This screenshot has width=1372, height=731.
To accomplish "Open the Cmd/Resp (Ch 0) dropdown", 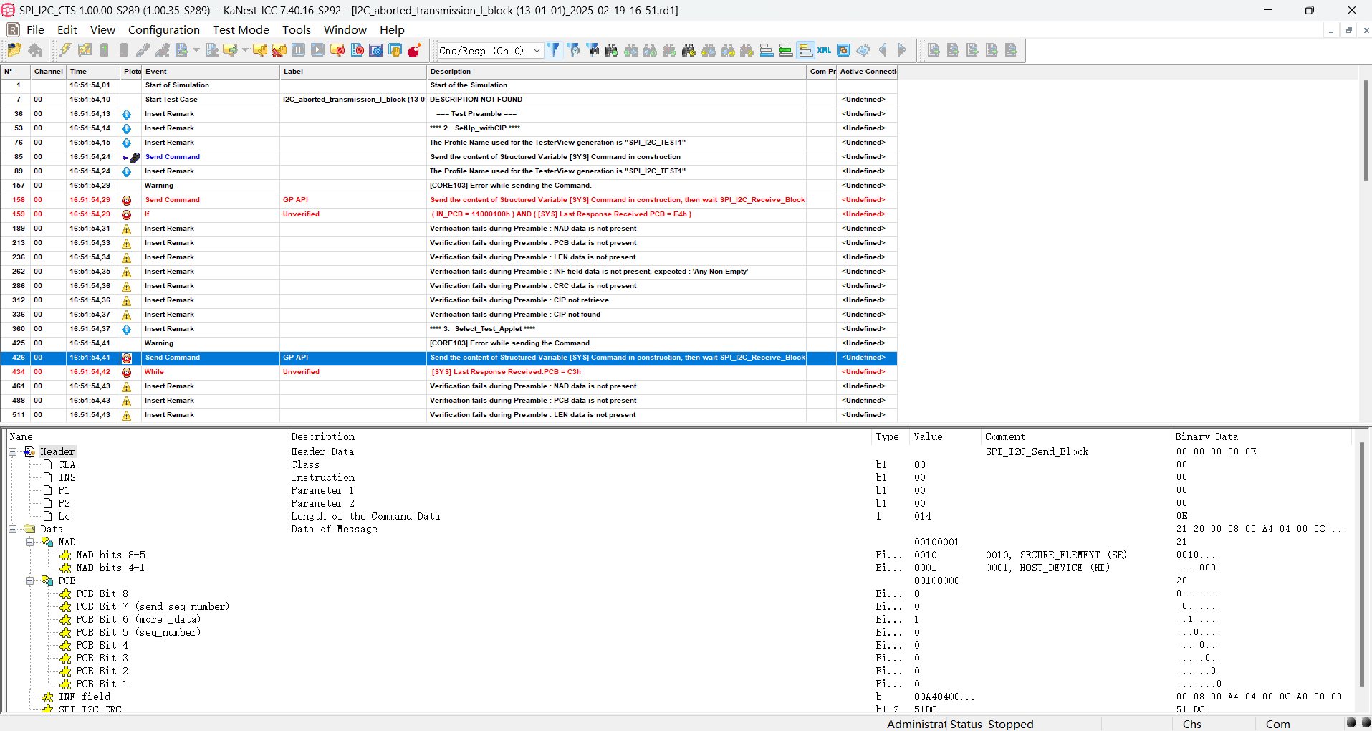I will coord(490,50).
